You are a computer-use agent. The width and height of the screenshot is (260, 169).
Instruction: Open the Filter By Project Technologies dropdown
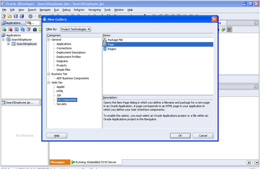75,29
